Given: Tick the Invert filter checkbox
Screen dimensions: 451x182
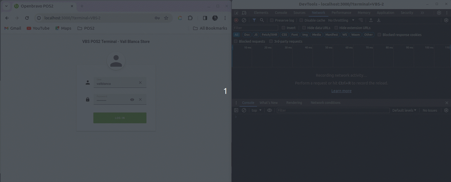Looking at the screenshot, I should [x=283, y=28].
